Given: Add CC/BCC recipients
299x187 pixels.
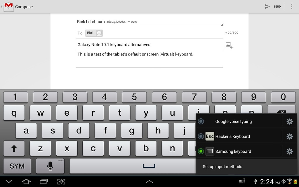Looking at the screenshot, I should [232, 33].
